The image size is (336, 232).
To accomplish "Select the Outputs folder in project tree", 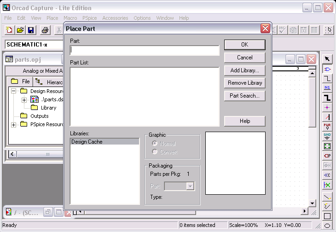I will click(34, 116).
